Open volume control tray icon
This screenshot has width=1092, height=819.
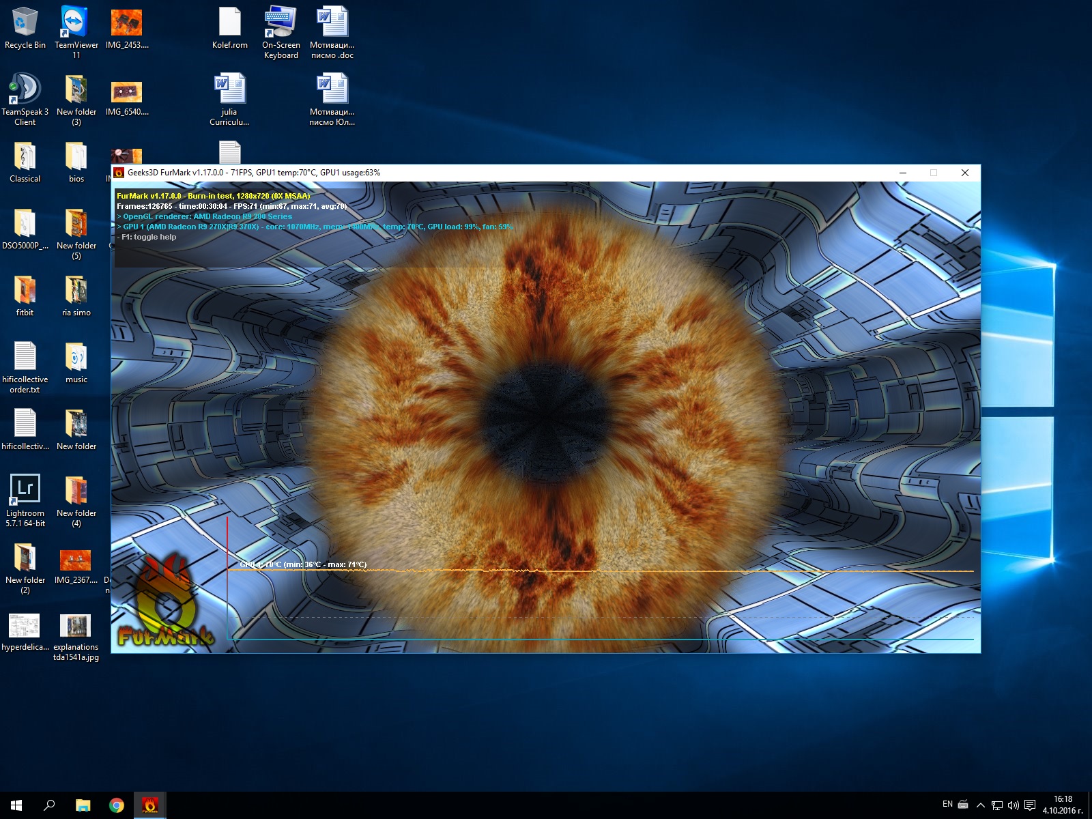click(1014, 805)
